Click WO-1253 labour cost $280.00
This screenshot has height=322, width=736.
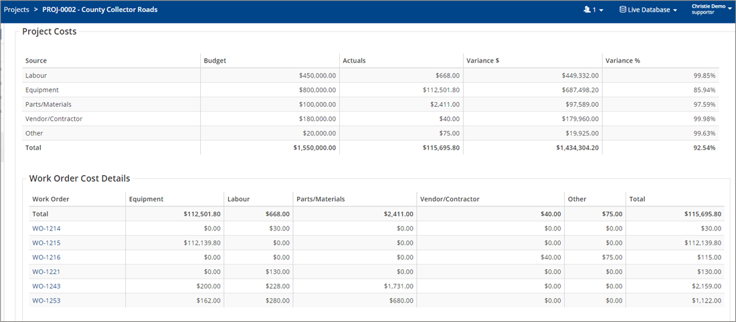point(278,301)
